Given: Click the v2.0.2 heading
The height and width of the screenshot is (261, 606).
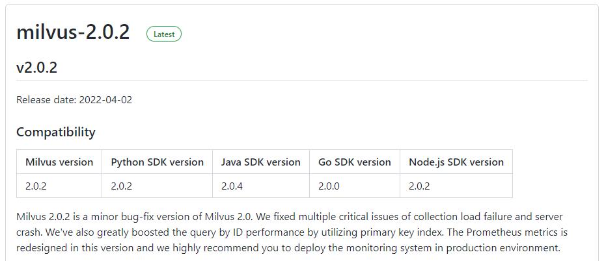Looking at the screenshot, I should [36, 67].
